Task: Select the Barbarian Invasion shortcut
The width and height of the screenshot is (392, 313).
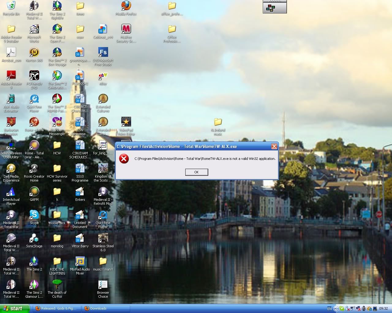Action: tap(11, 122)
